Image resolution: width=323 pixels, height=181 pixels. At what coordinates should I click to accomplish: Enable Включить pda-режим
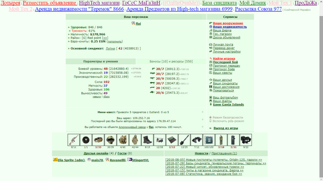[x=228, y=121]
